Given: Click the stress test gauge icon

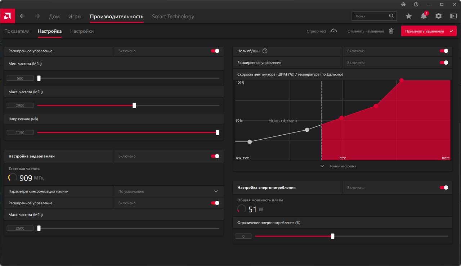Looking at the screenshot, I should point(334,31).
